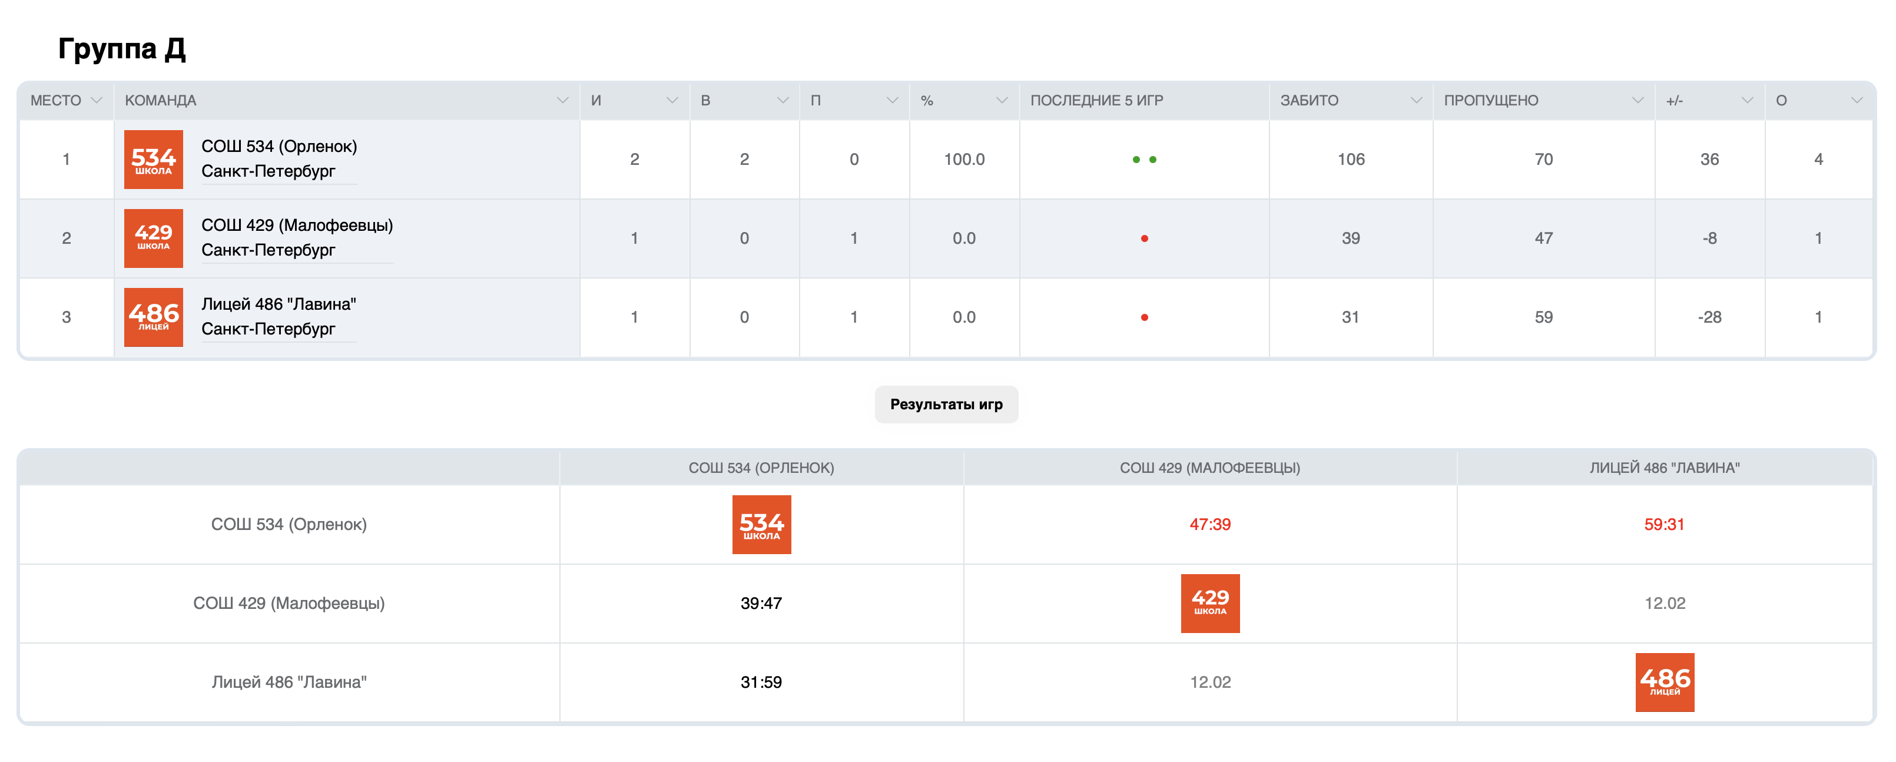The height and width of the screenshot is (762, 1896).
Task: Click the Результаты игр button
Action: click(x=946, y=404)
